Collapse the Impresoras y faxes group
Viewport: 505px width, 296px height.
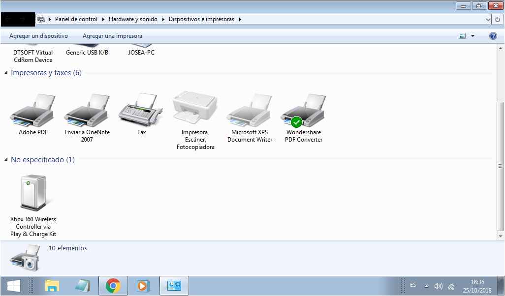(x=6, y=73)
